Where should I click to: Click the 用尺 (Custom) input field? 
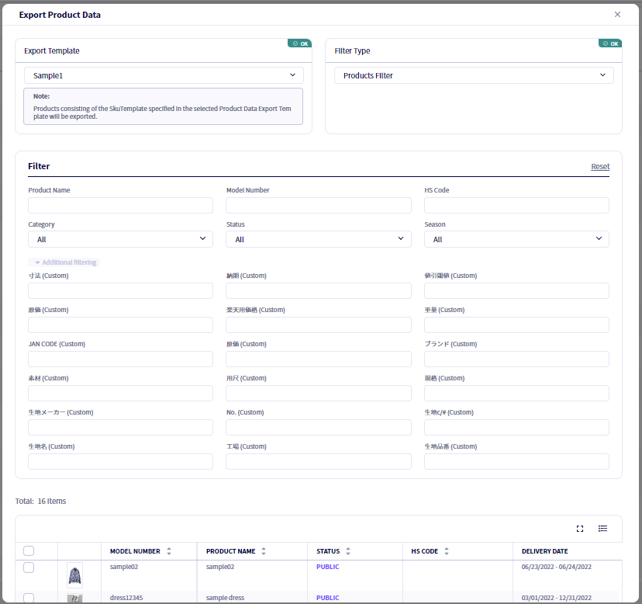[319, 394]
